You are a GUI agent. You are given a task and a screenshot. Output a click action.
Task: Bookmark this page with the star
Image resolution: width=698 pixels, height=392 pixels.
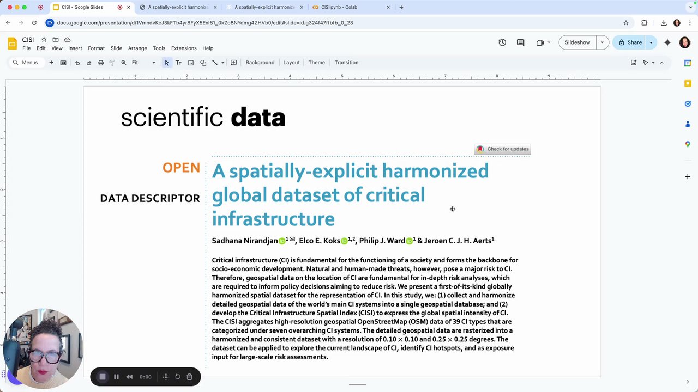pyautogui.click(x=626, y=23)
